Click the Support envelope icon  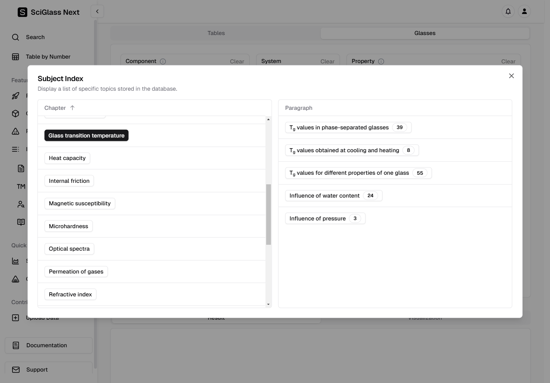(x=16, y=370)
